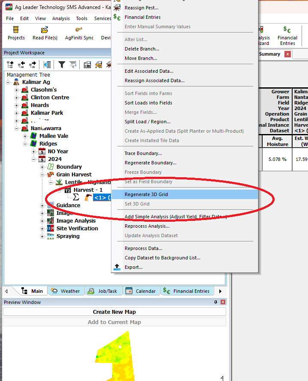Select Regenerate 3D Grid menu item
The height and width of the screenshot is (381, 308).
click(185, 194)
